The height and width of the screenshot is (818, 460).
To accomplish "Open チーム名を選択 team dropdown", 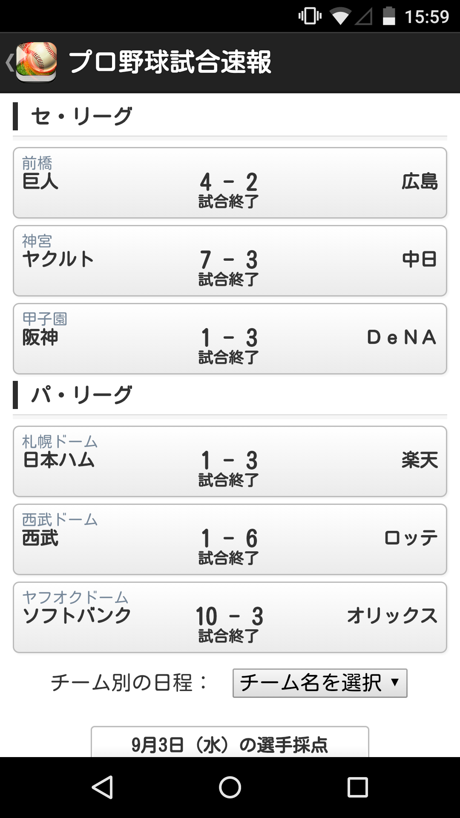I will [x=320, y=683].
